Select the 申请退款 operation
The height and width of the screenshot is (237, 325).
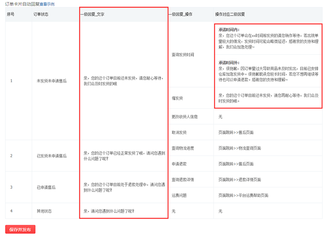[180, 163]
